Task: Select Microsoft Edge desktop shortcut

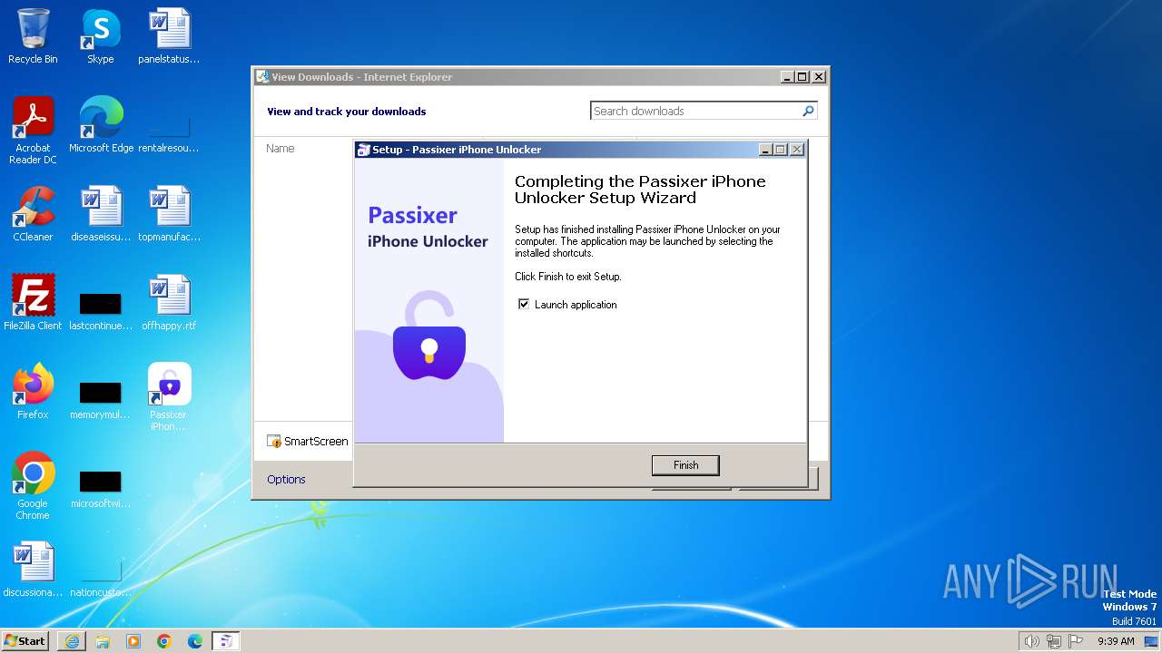Action: click(x=101, y=125)
